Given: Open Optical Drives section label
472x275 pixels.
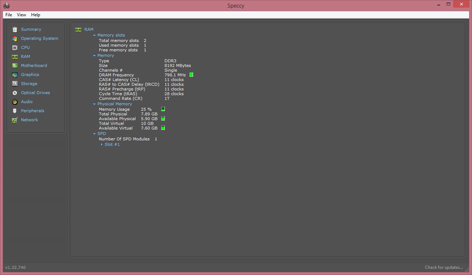Looking at the screenshot, I should (35, 93).
